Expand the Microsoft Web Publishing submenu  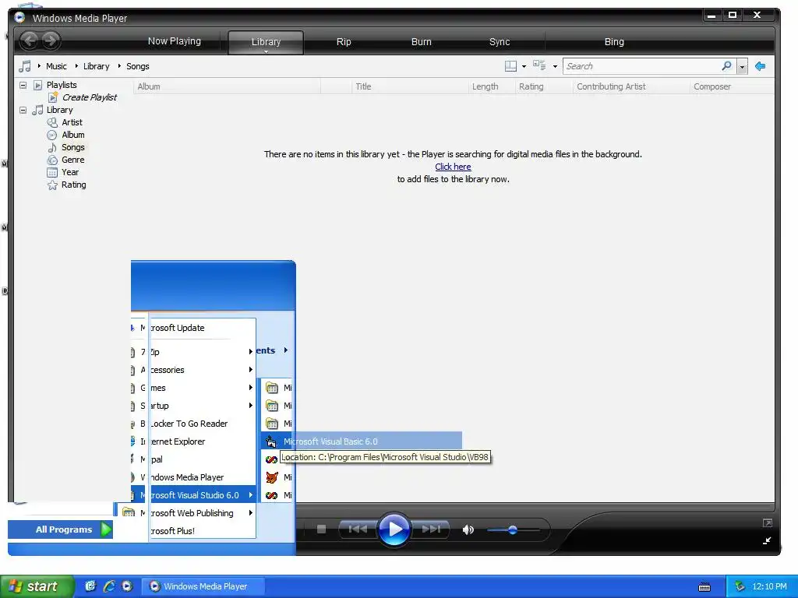[x=187, y=513]
